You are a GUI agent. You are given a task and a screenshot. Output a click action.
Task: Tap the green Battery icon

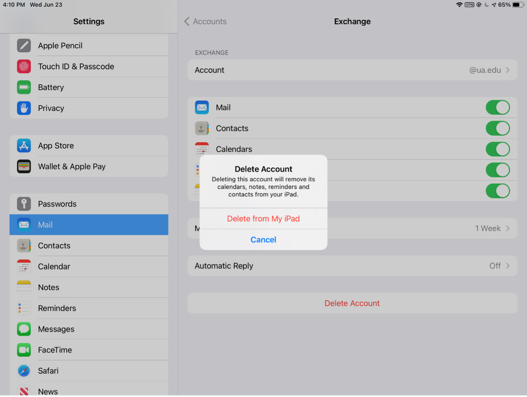(24, 87)
